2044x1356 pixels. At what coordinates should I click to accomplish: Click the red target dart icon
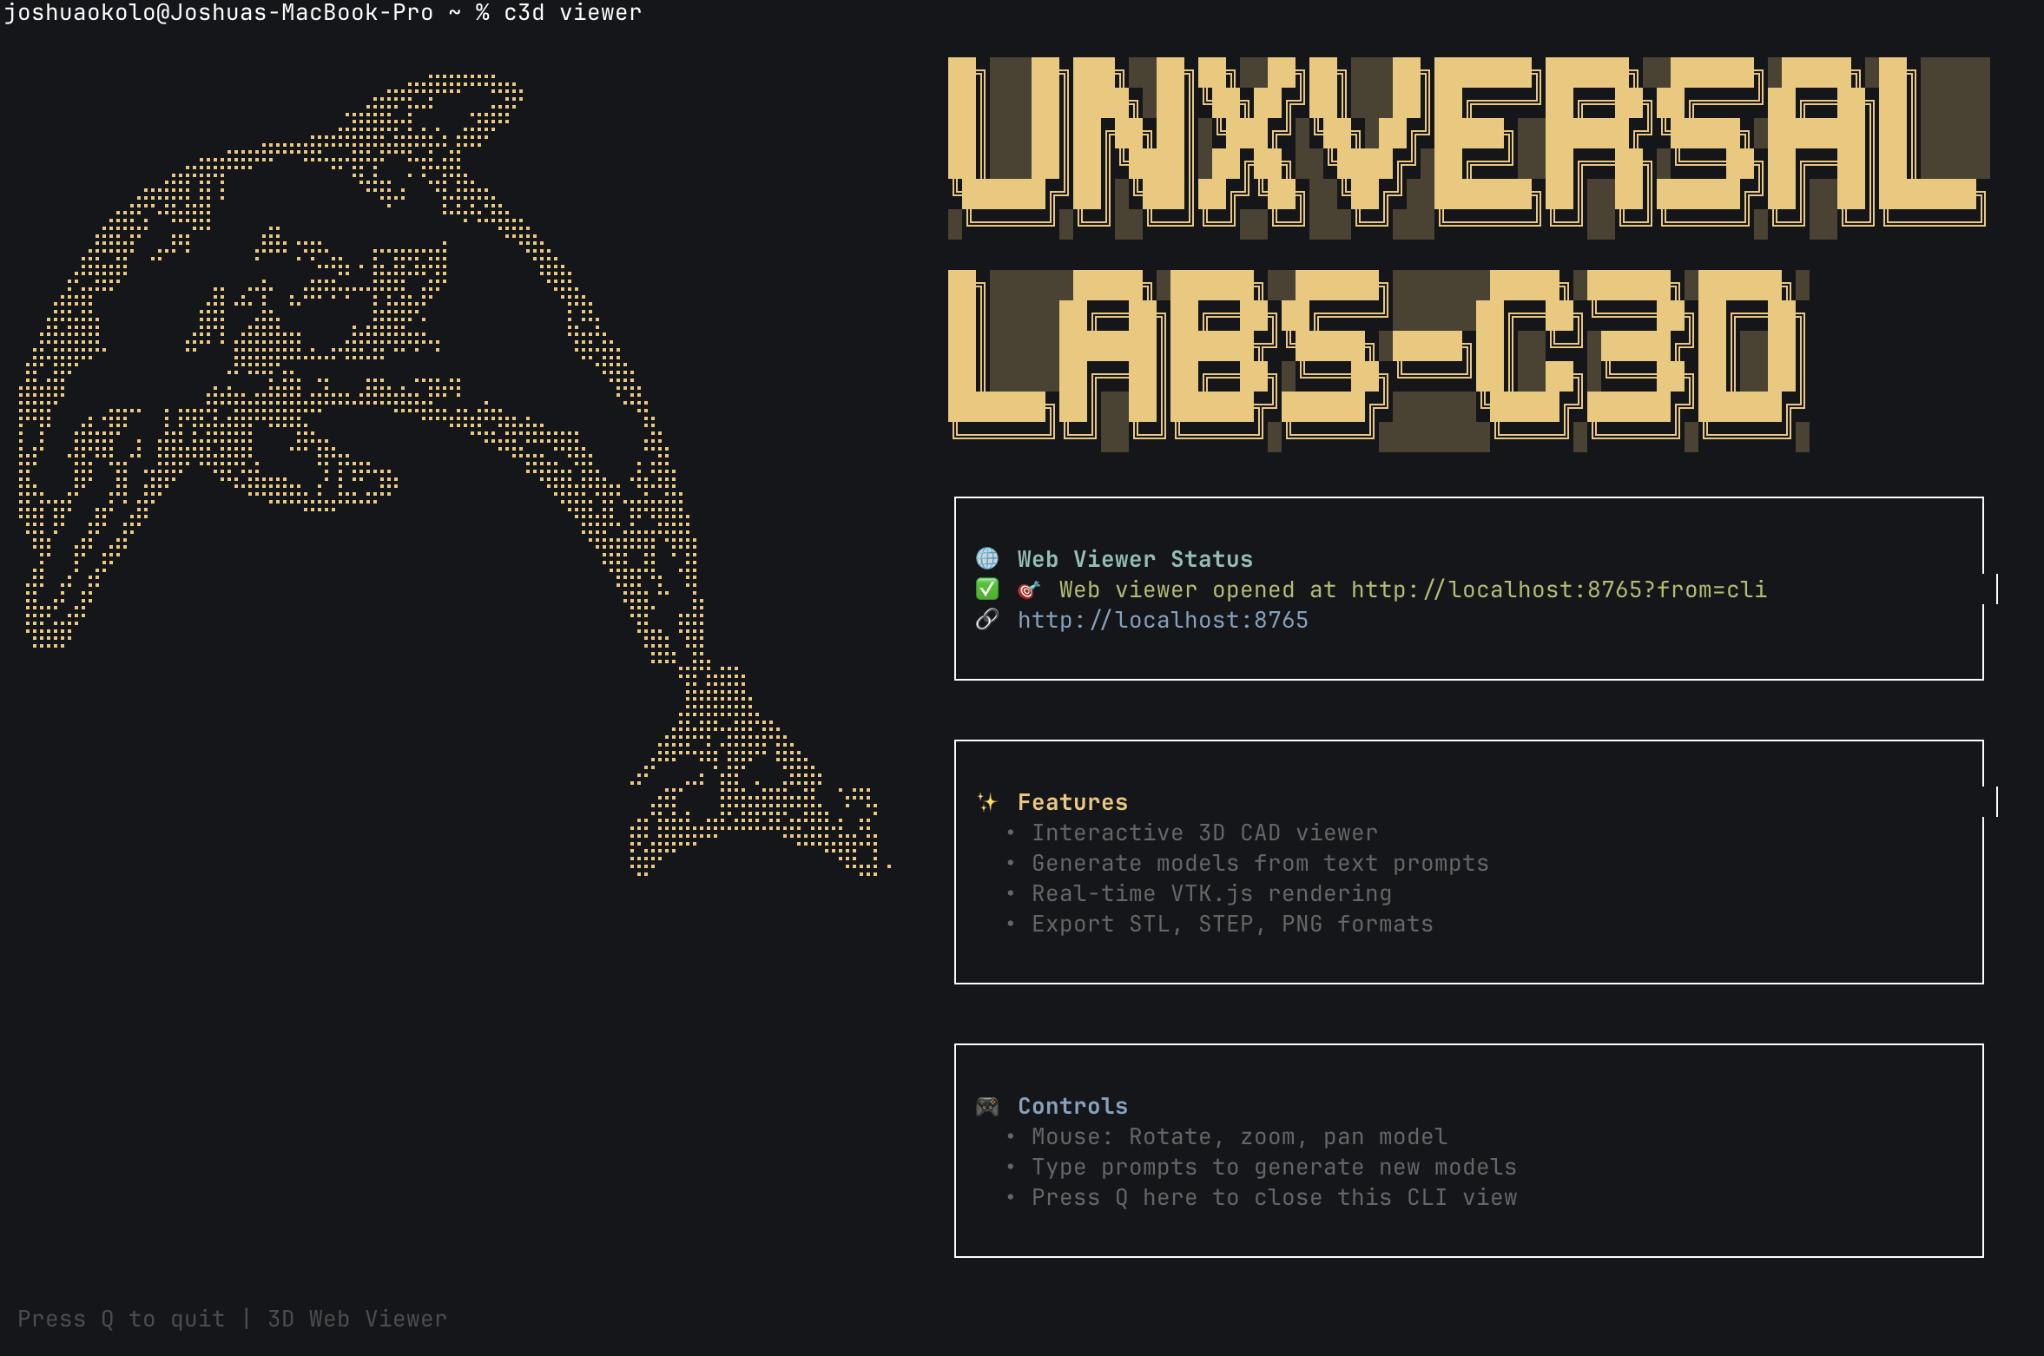[x=1028, y=590]
